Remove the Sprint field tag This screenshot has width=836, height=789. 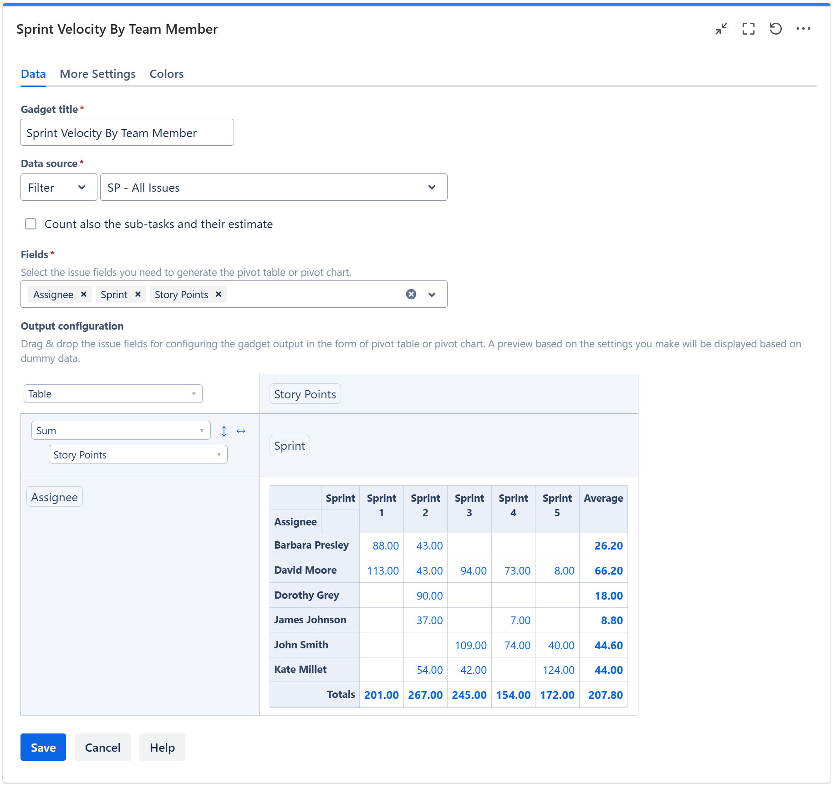(138, 295)
